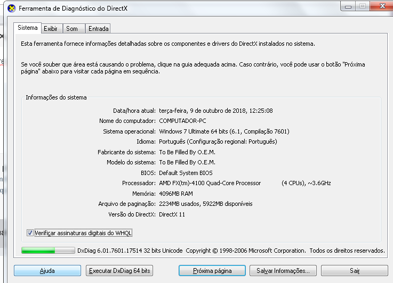Minimize the DirectX diagnostic window
The width and height of the screenshot is (393, 283).
point(348,6)
